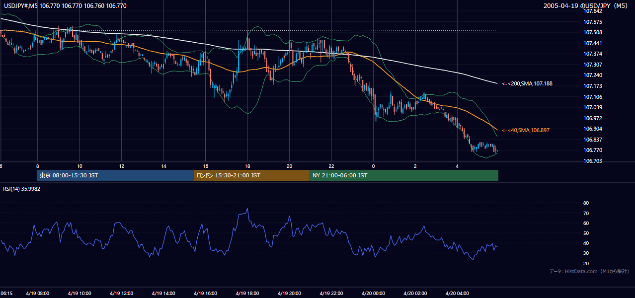Click price axis value 107.441
Image resolution: width=635 pixels, height=298 pixels.
(x=593, y=43)
